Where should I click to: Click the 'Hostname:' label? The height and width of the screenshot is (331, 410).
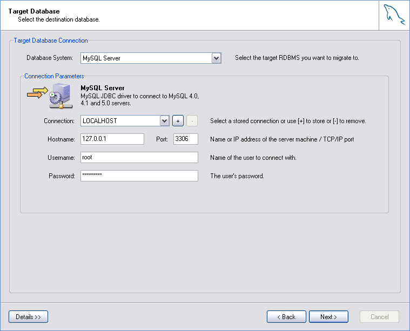coord(61,139)
